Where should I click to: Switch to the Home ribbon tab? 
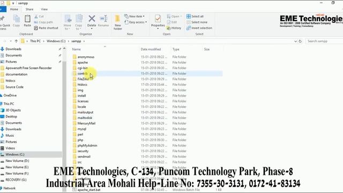[x=14, y=9]
